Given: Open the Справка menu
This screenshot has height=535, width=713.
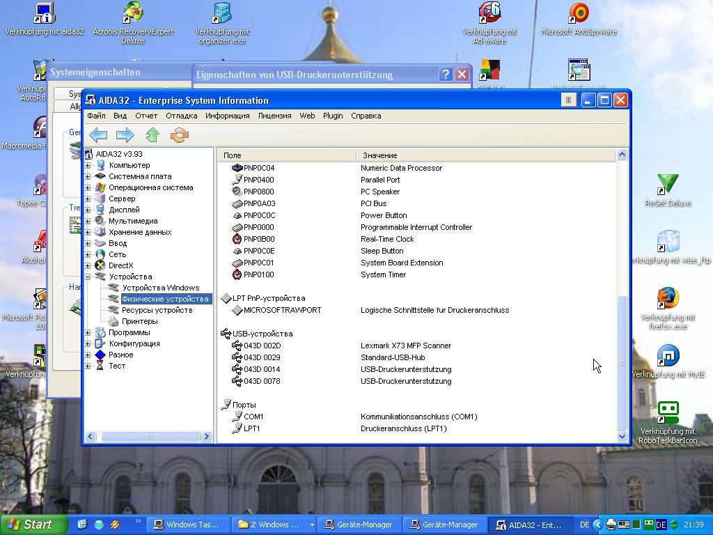Looking at the screenshot, I should click(366, 116).
